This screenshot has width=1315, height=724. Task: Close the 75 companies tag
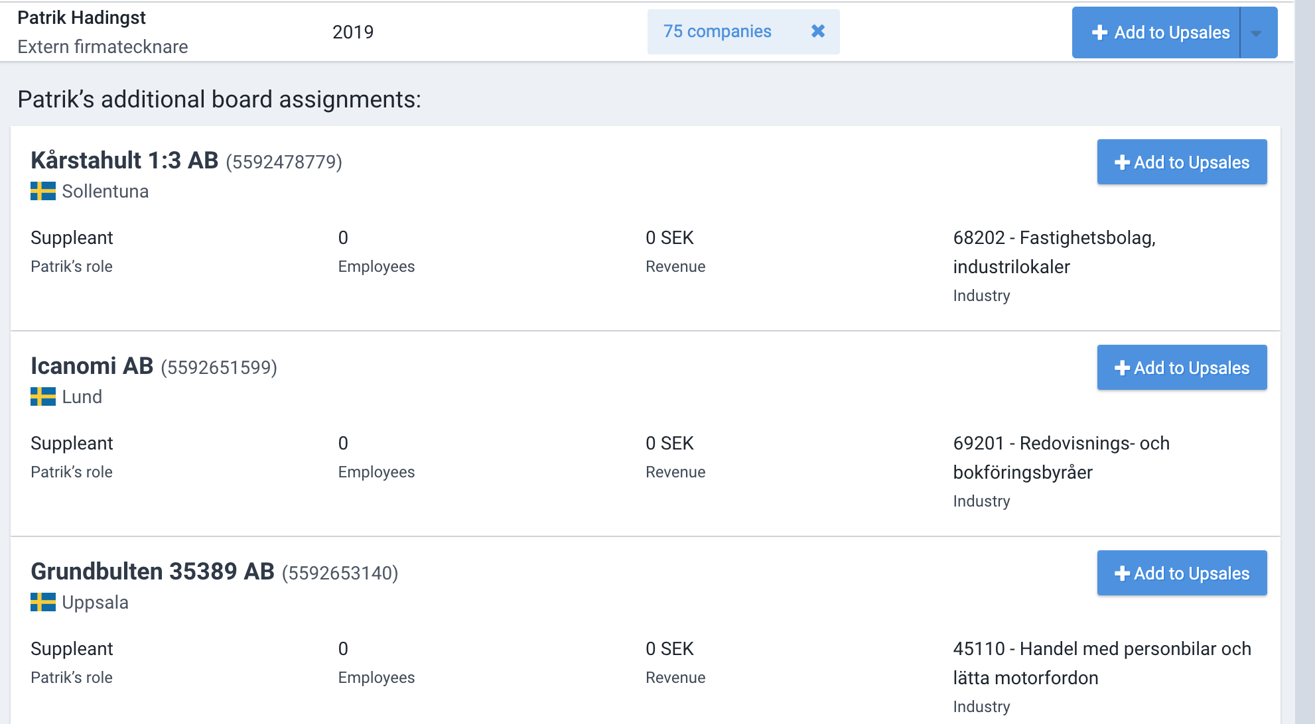point(818,31)
